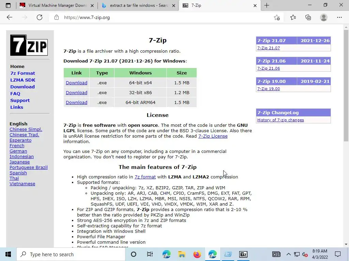349x261 pixels.
Task: Switch to extract a tar file tab
Action: (x=138, y=5)
